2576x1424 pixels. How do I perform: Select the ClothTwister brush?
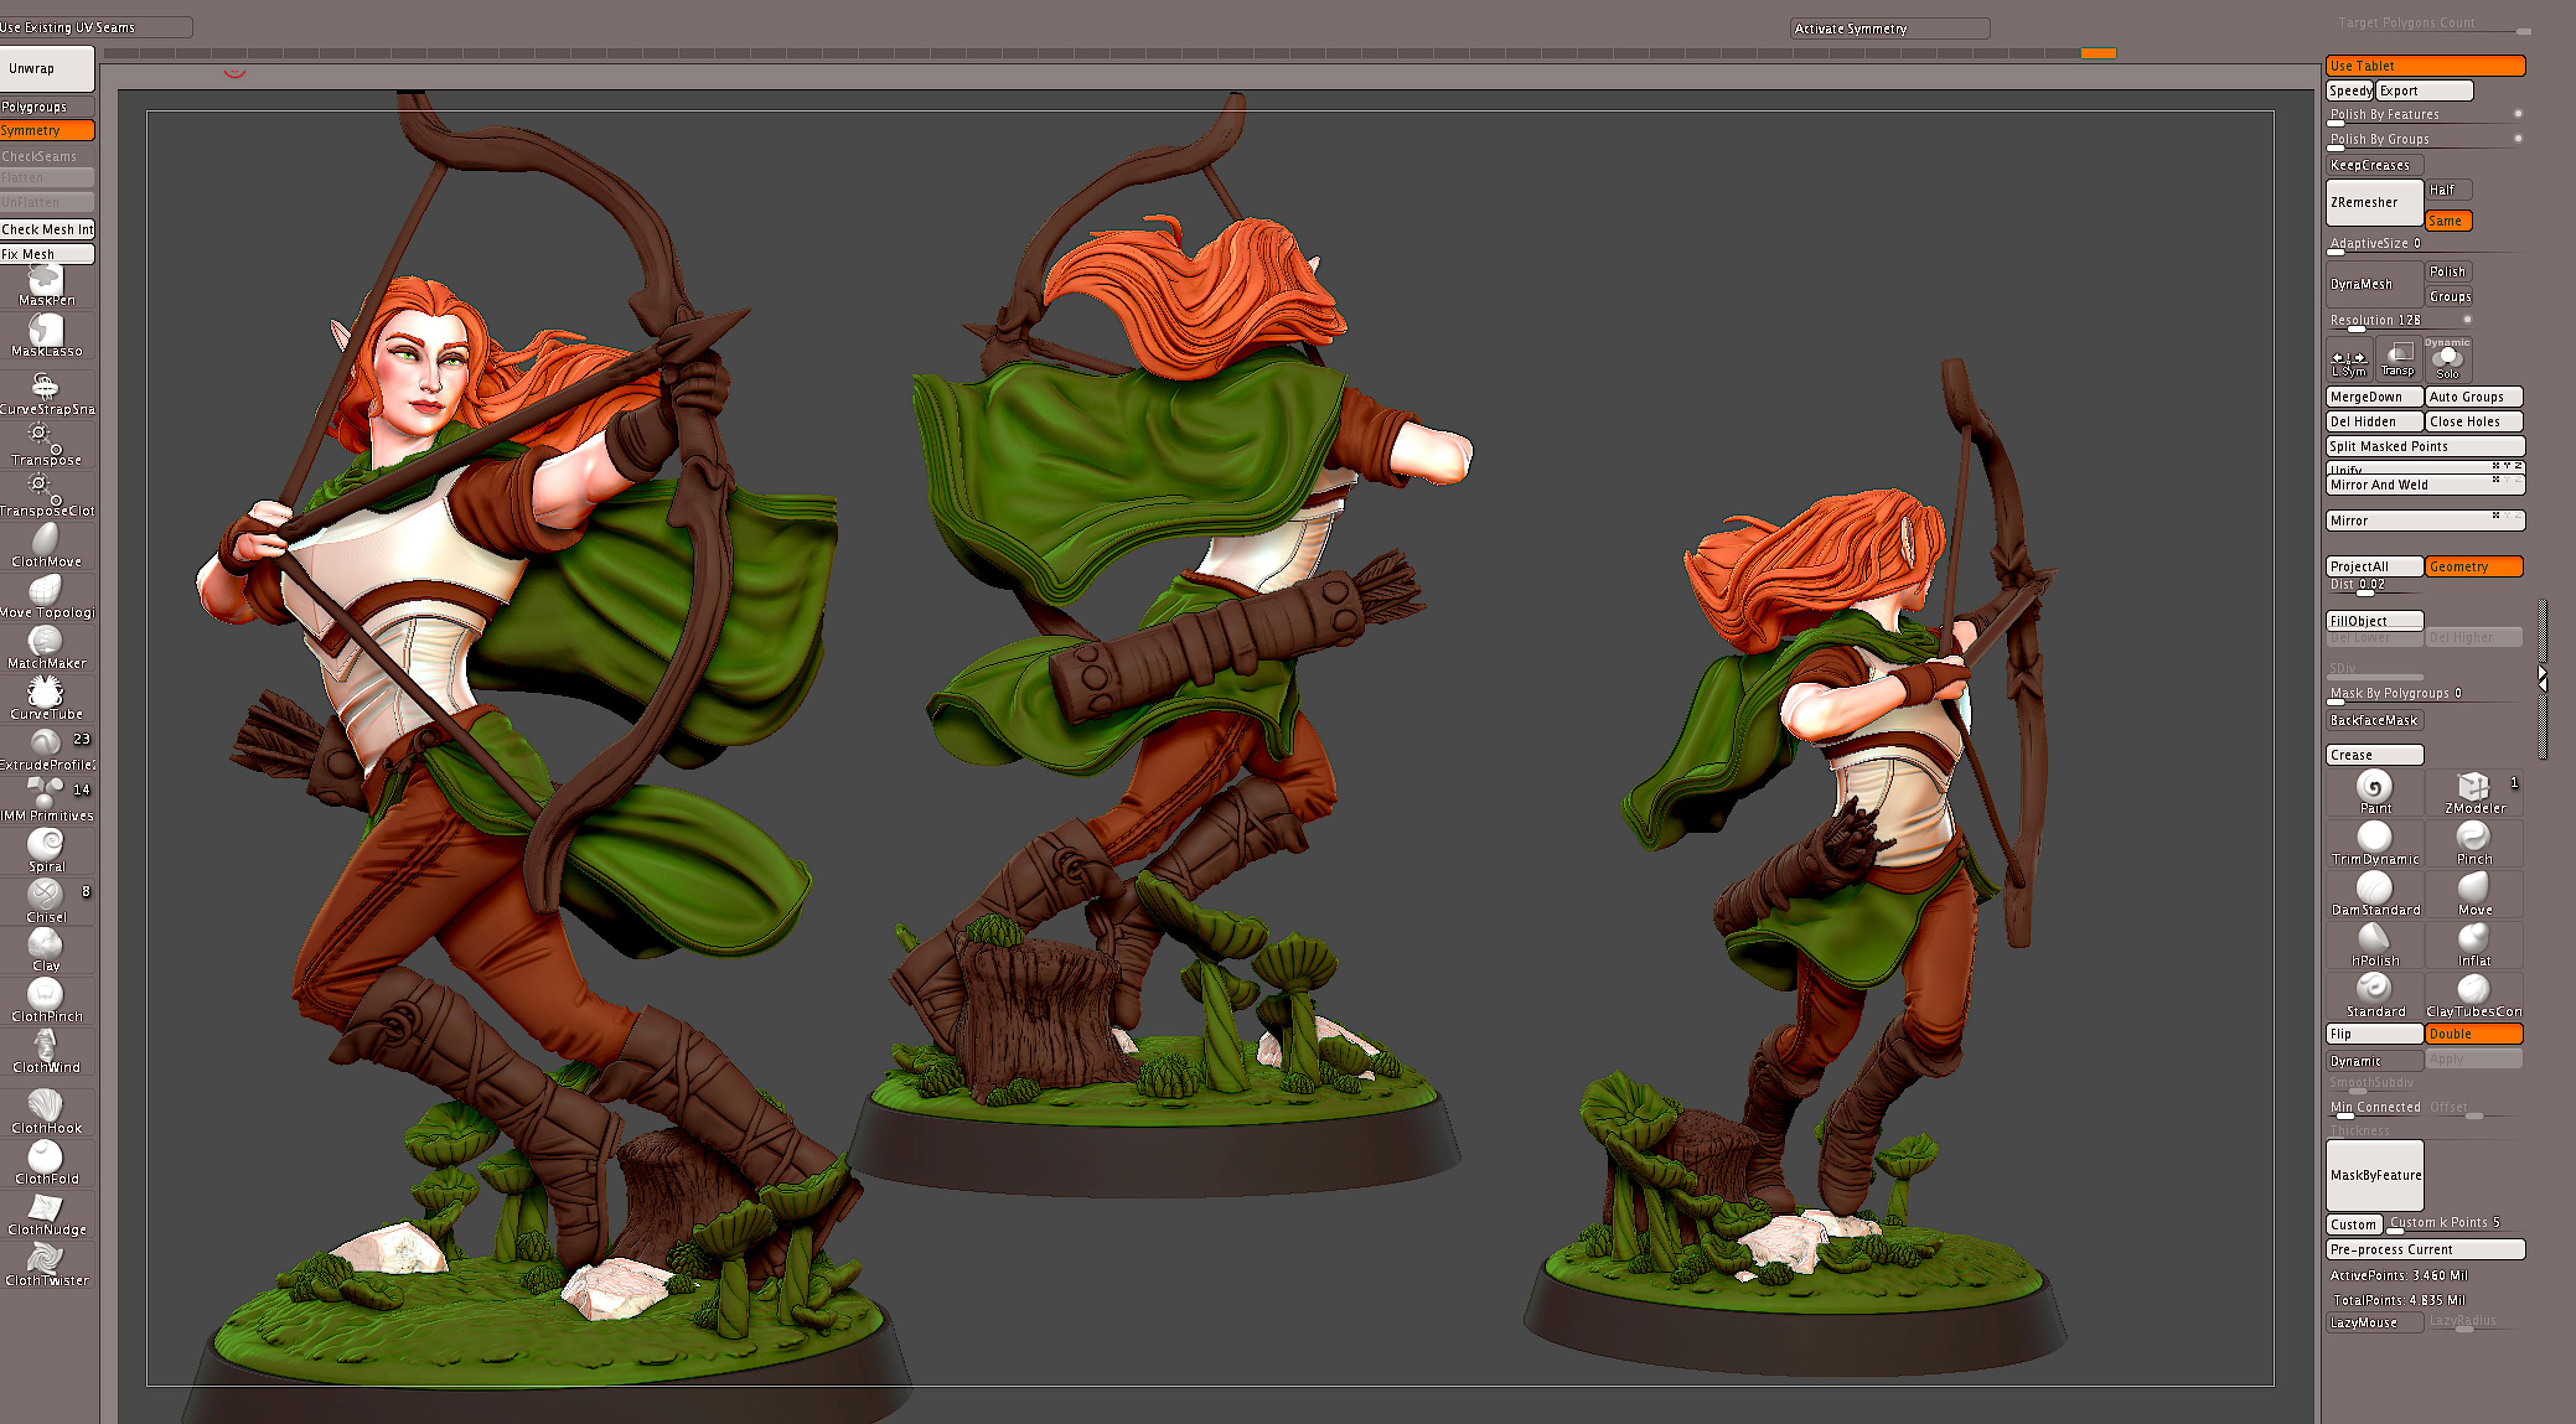46,1263
